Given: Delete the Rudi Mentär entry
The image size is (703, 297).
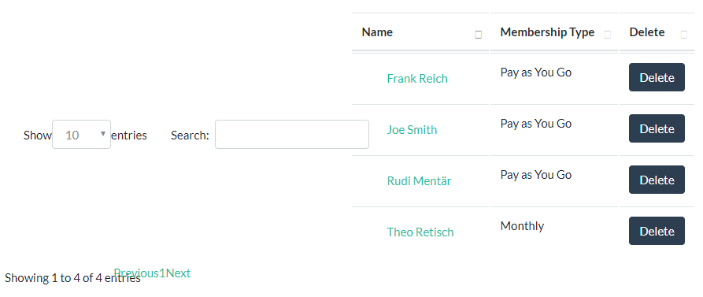Looking at the screenshot, I should click(657, 180).
